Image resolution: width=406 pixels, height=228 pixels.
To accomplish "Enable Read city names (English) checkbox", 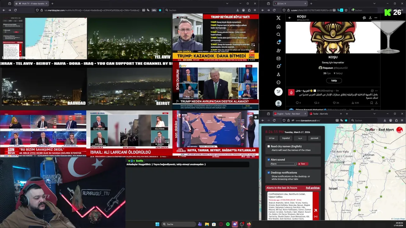I will coord(269,146).
